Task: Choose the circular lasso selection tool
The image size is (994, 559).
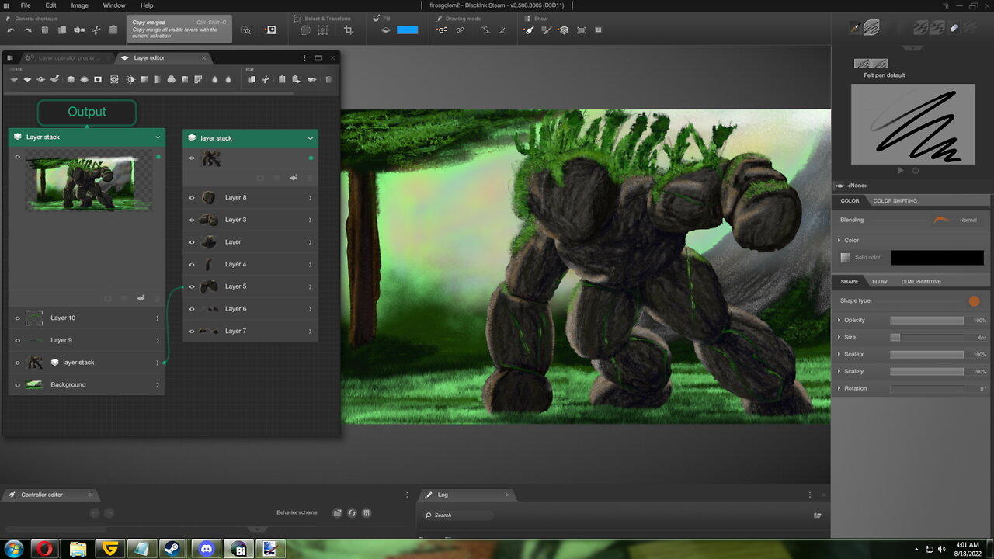Action: pyautogui.click(x=305, y=30)
